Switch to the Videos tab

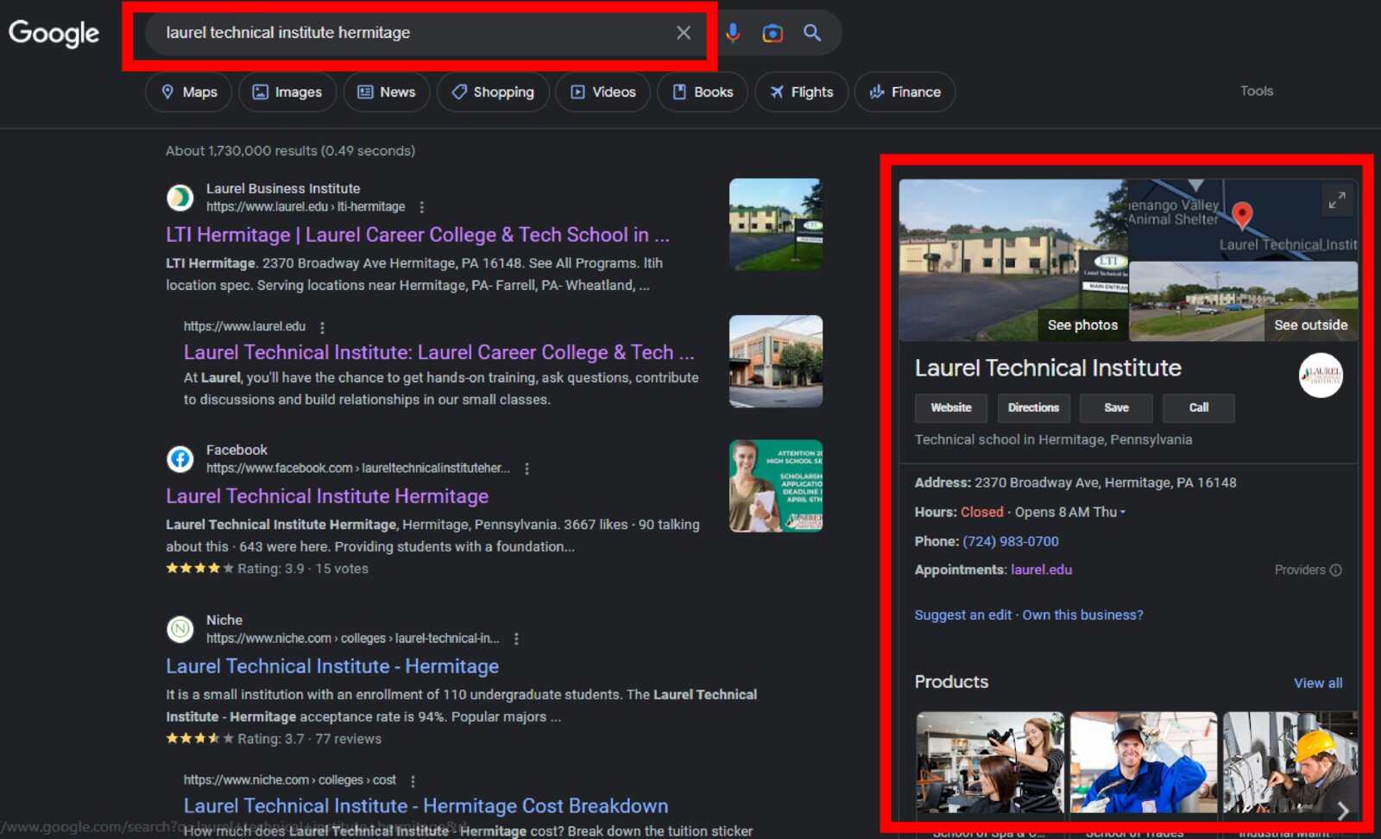pos(602,91)
